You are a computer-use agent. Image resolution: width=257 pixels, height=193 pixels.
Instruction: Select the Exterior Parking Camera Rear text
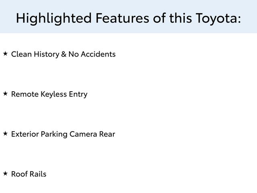(63, 134)
